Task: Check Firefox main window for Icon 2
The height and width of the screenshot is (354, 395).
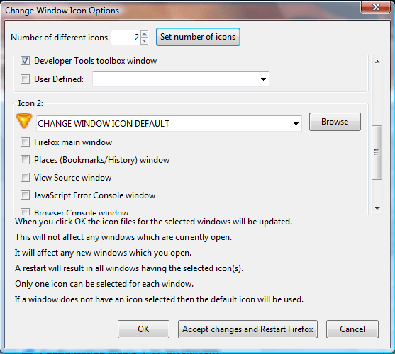Action: coord(25,142)
